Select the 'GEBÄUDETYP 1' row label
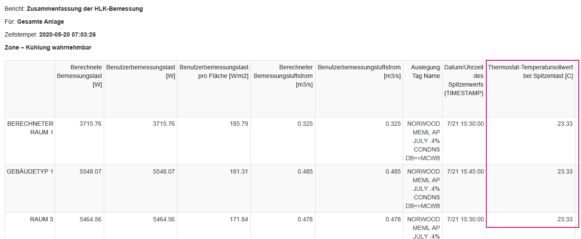 [30, 171]
